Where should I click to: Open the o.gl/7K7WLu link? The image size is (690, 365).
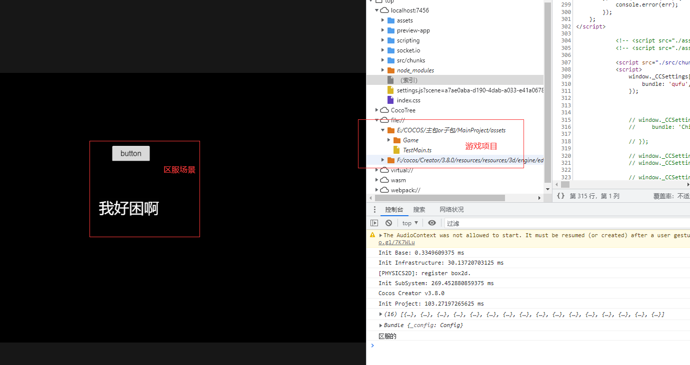pos(396,242)
